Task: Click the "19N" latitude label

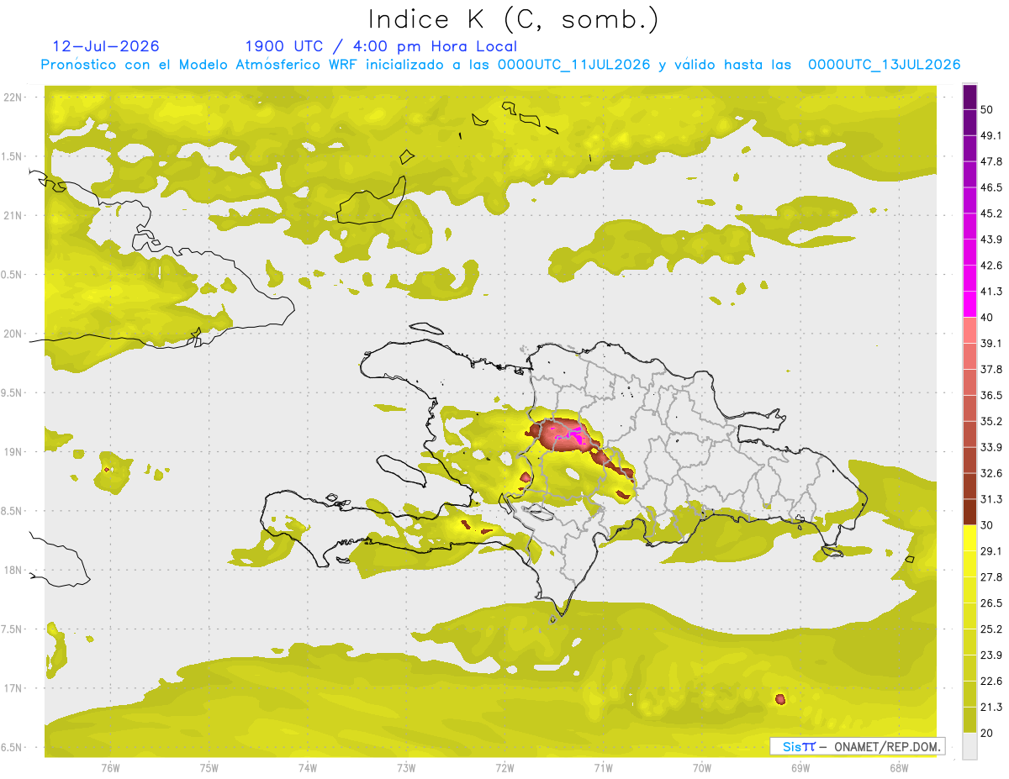Action: tap(13, 451)
